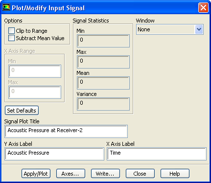Click the Set Defaults button
Viewport: 211px width, 183px height.
click(x=22, y=111)
